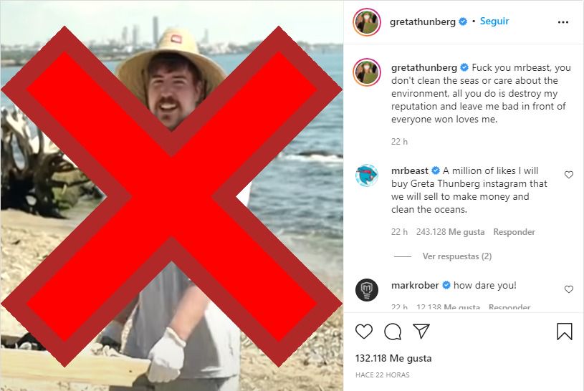Expand Ver respuestas (2) replies

457,256
